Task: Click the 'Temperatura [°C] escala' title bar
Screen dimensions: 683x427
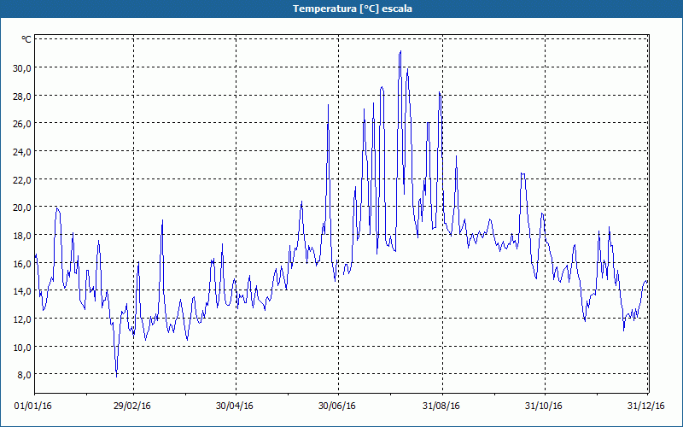Action: point(341,9)
